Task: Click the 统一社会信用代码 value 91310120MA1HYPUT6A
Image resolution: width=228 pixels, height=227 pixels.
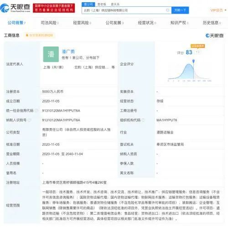Action: 61,110
